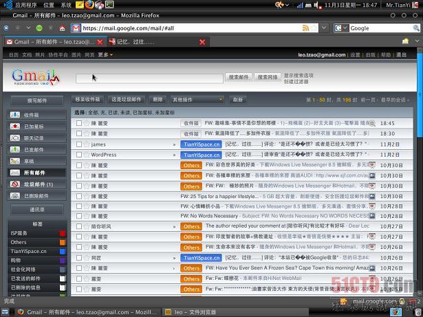Click the blue TianYiSpace.cn label color swatch
Image resolution: width=423 pixels, height=317 pixels.
point(63,252)
